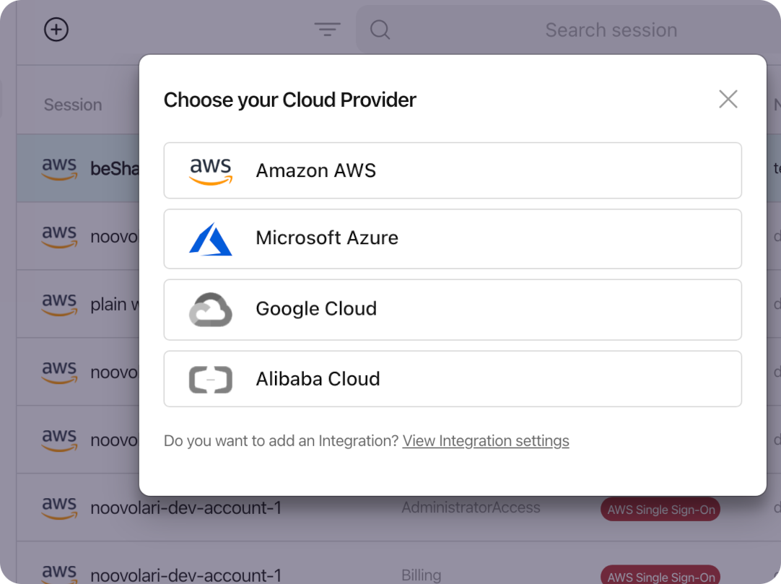Screen dimensions: 781x584
Task: Click the Session column header
Action: (73, 105)
